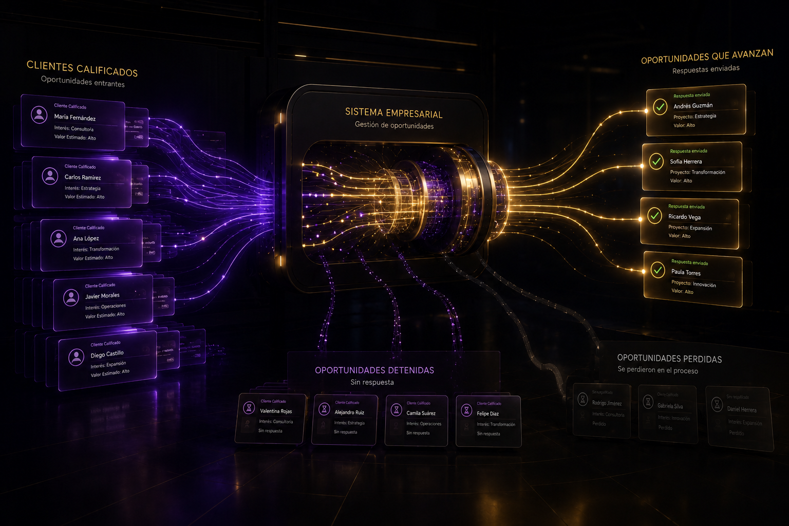Viewport: 789px width, 526px height.
Task: Click the Oportunidades Perdidas heading
Action: pos(669,359)
